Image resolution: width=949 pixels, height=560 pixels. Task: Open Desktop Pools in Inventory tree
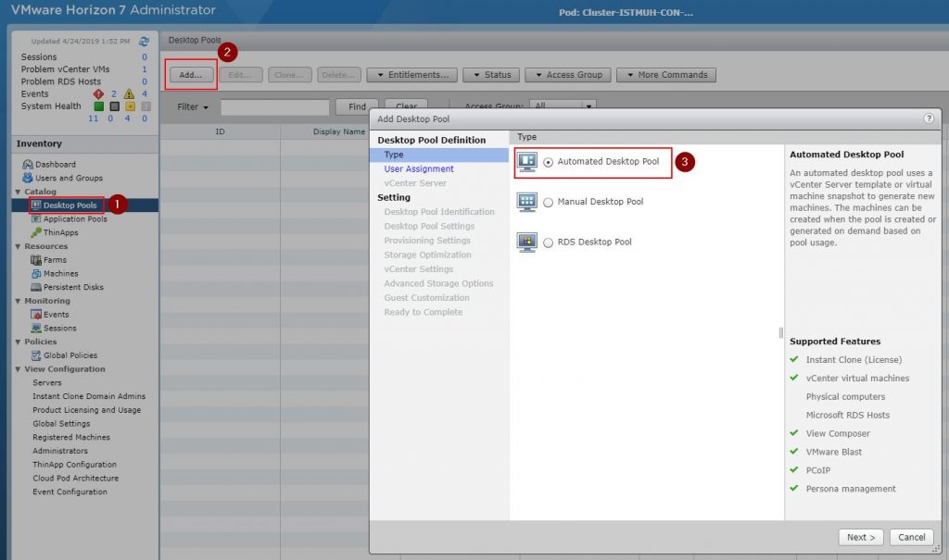70,205
